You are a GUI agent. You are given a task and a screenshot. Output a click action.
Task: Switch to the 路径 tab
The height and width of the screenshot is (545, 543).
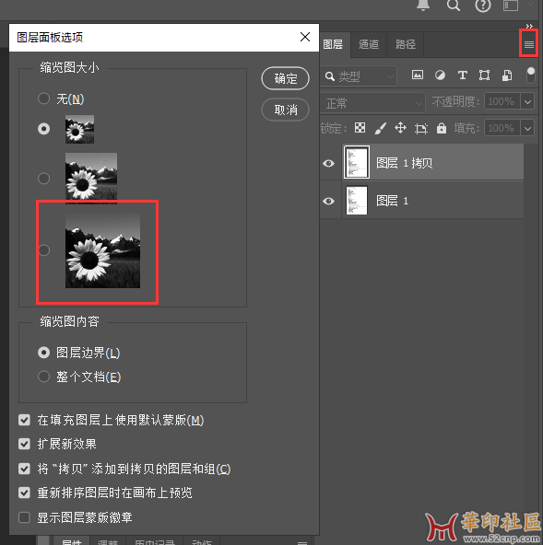click(x=405, y=44)
